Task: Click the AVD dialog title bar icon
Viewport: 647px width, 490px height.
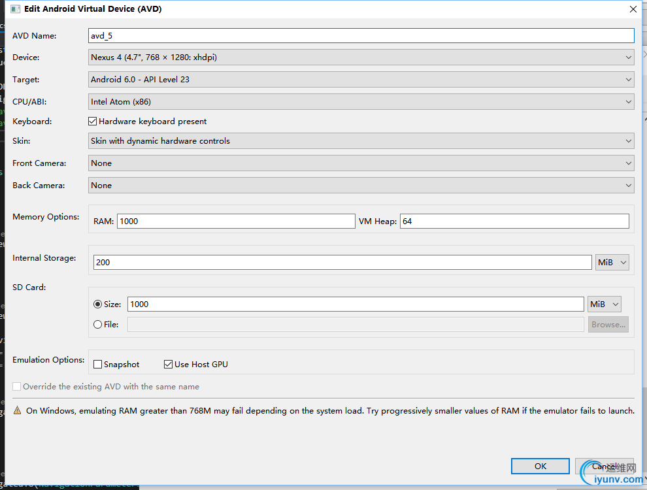Action: tap(15, 9)
